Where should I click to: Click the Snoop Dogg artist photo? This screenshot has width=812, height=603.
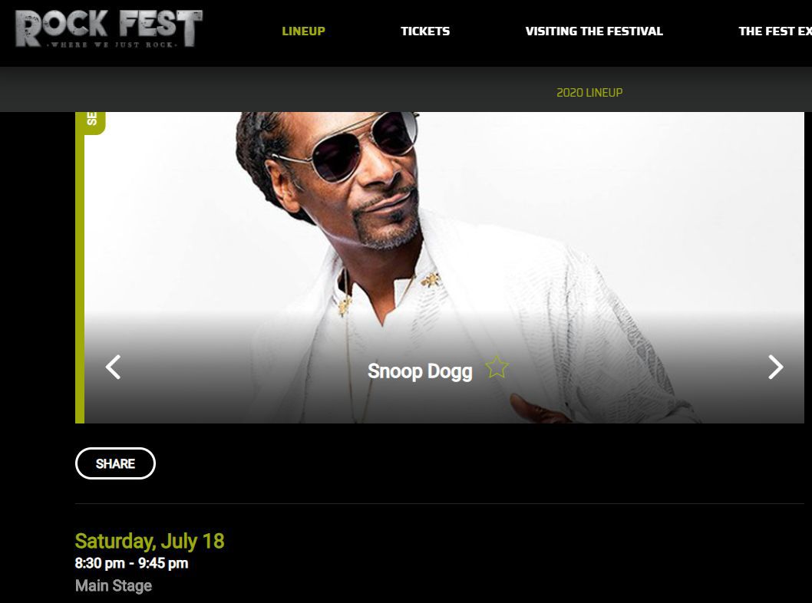[x=444, y=267]
